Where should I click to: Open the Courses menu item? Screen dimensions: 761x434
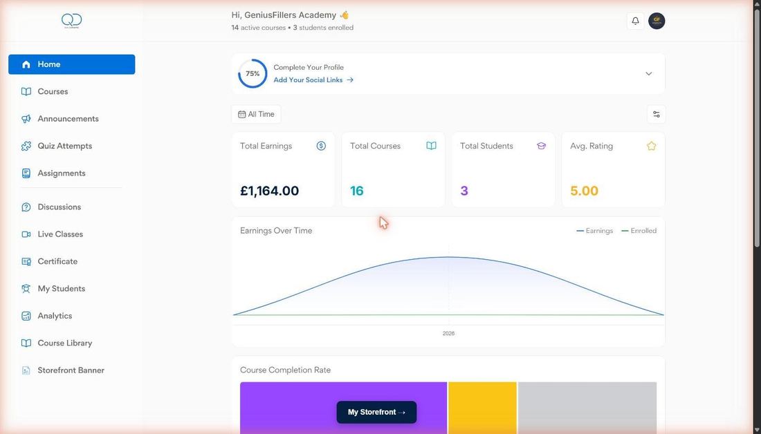72,92
